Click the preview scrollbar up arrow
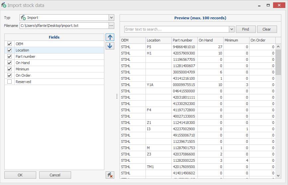Screen dimensions: 288x185 pos(278,46)
